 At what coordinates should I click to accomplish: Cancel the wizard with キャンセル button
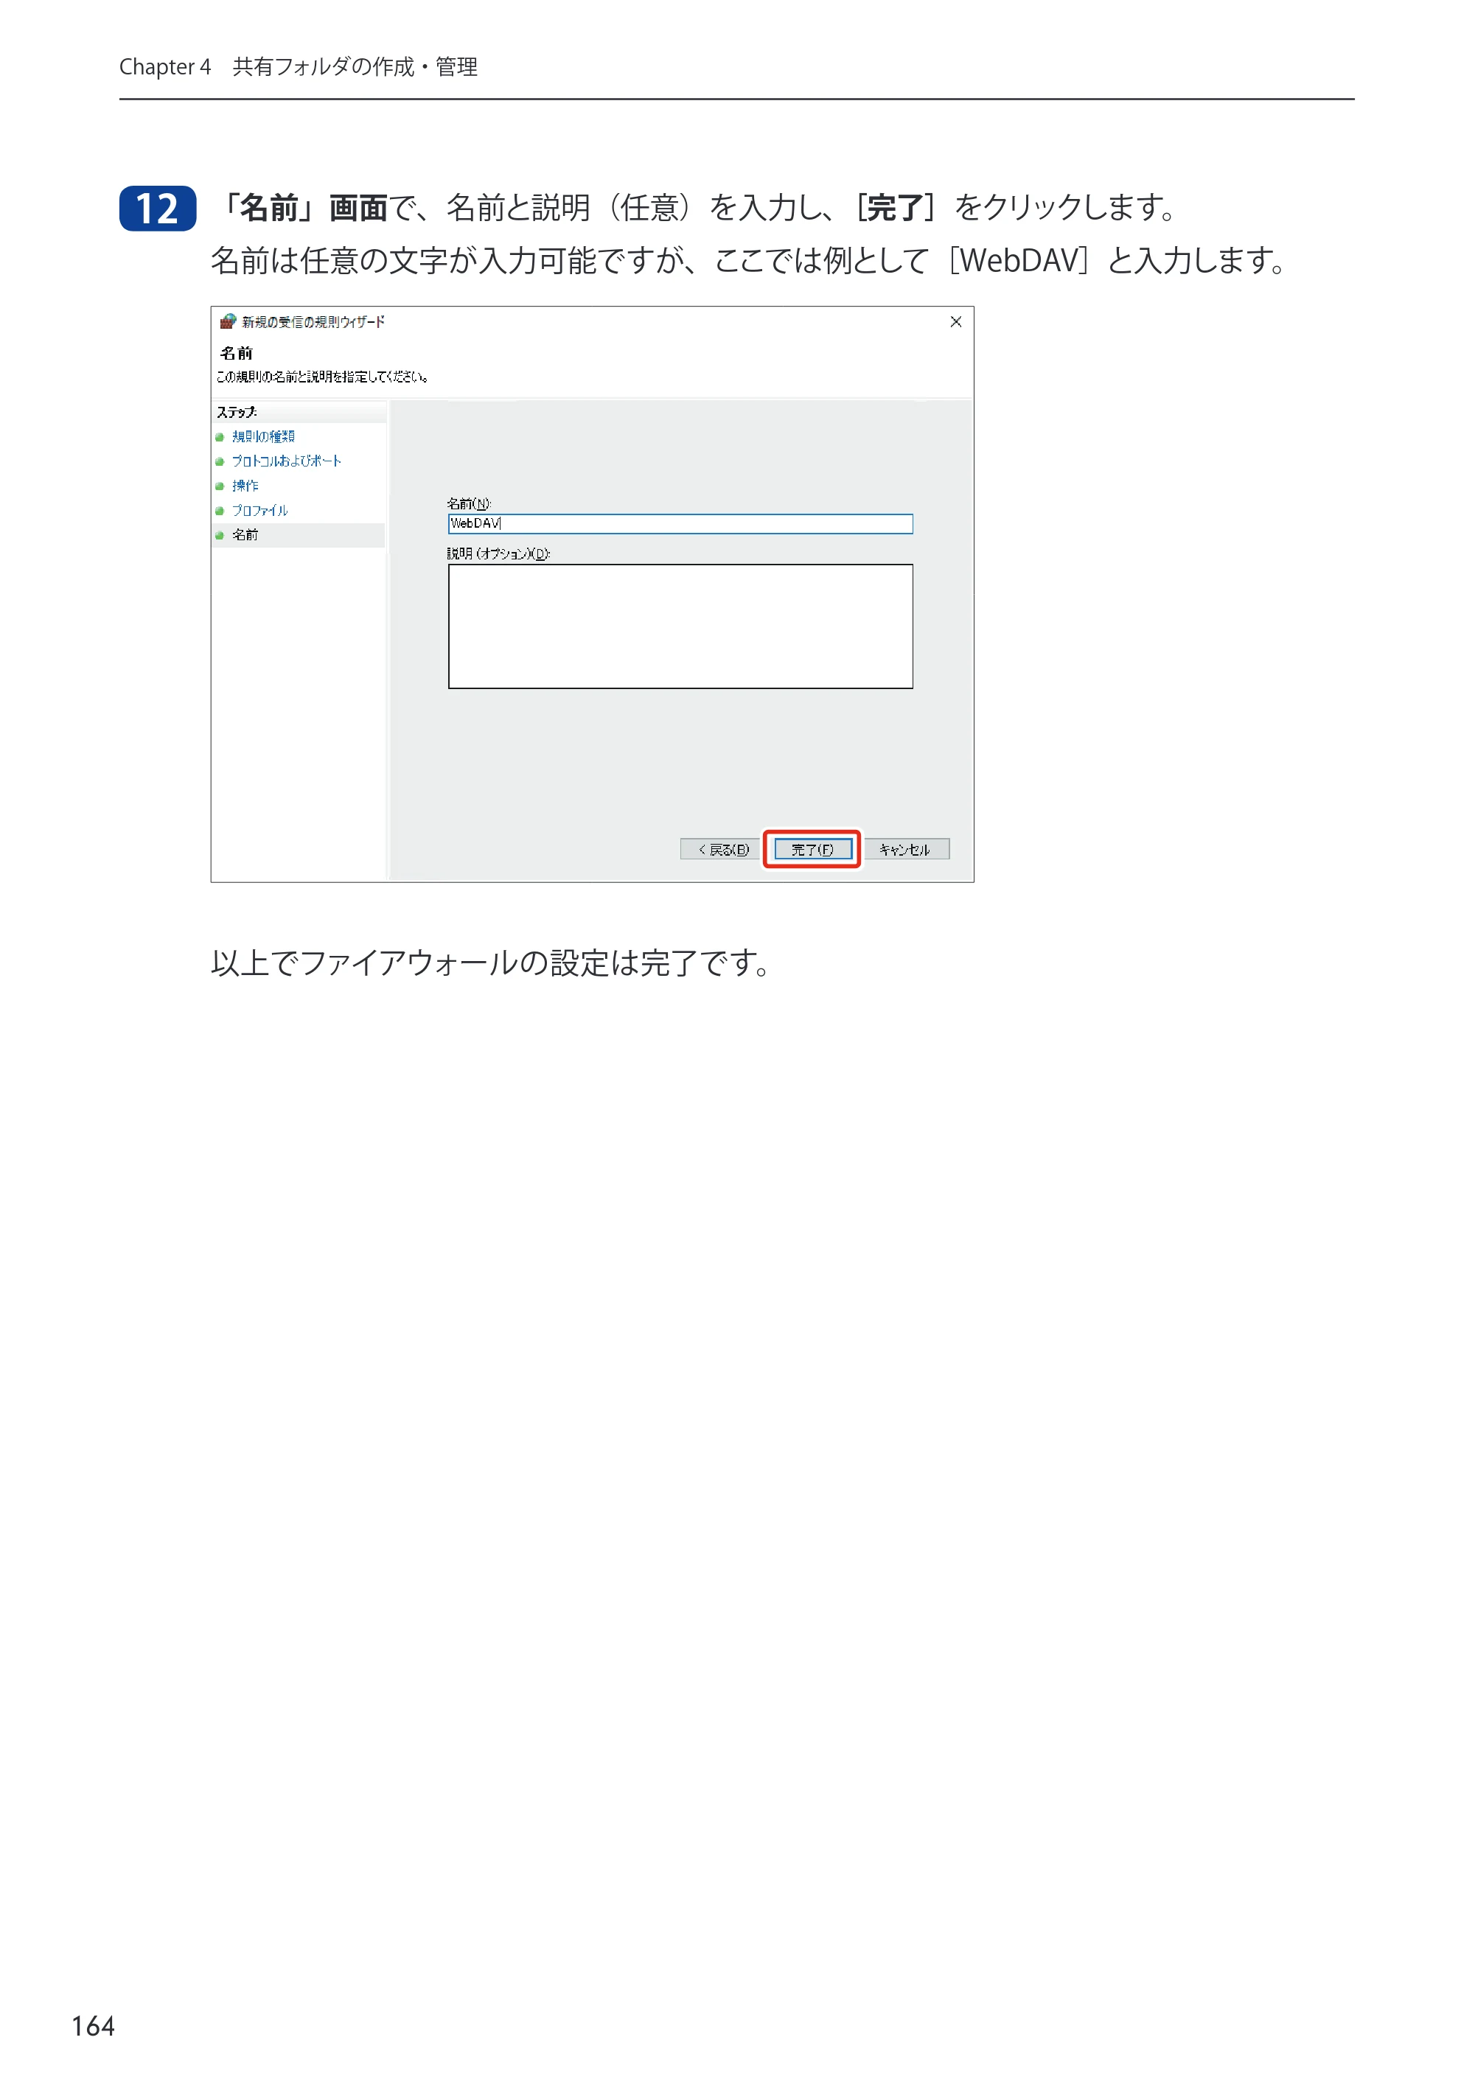pos(905,849)
